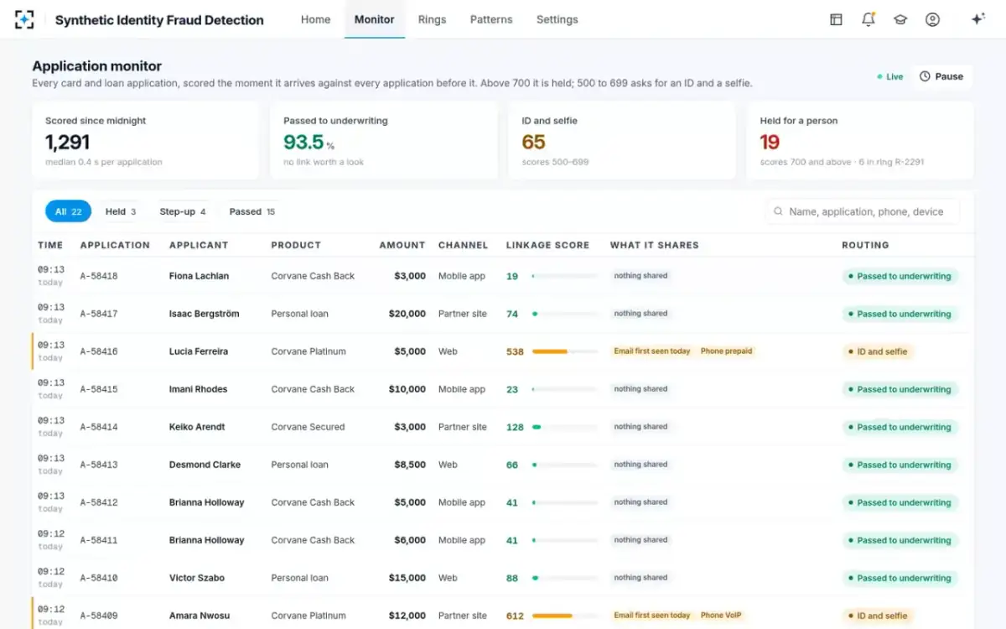Open the graduation cap help icon
Screen dimensions: 1006x629
coord(900,19)
